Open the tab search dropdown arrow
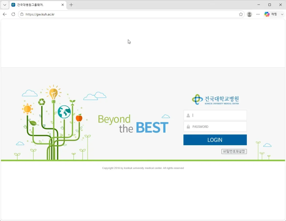The image size is (286, 221). [5, 5]
